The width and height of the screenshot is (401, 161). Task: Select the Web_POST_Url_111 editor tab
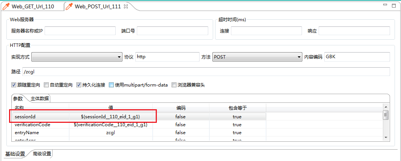[x=98, y=7]
